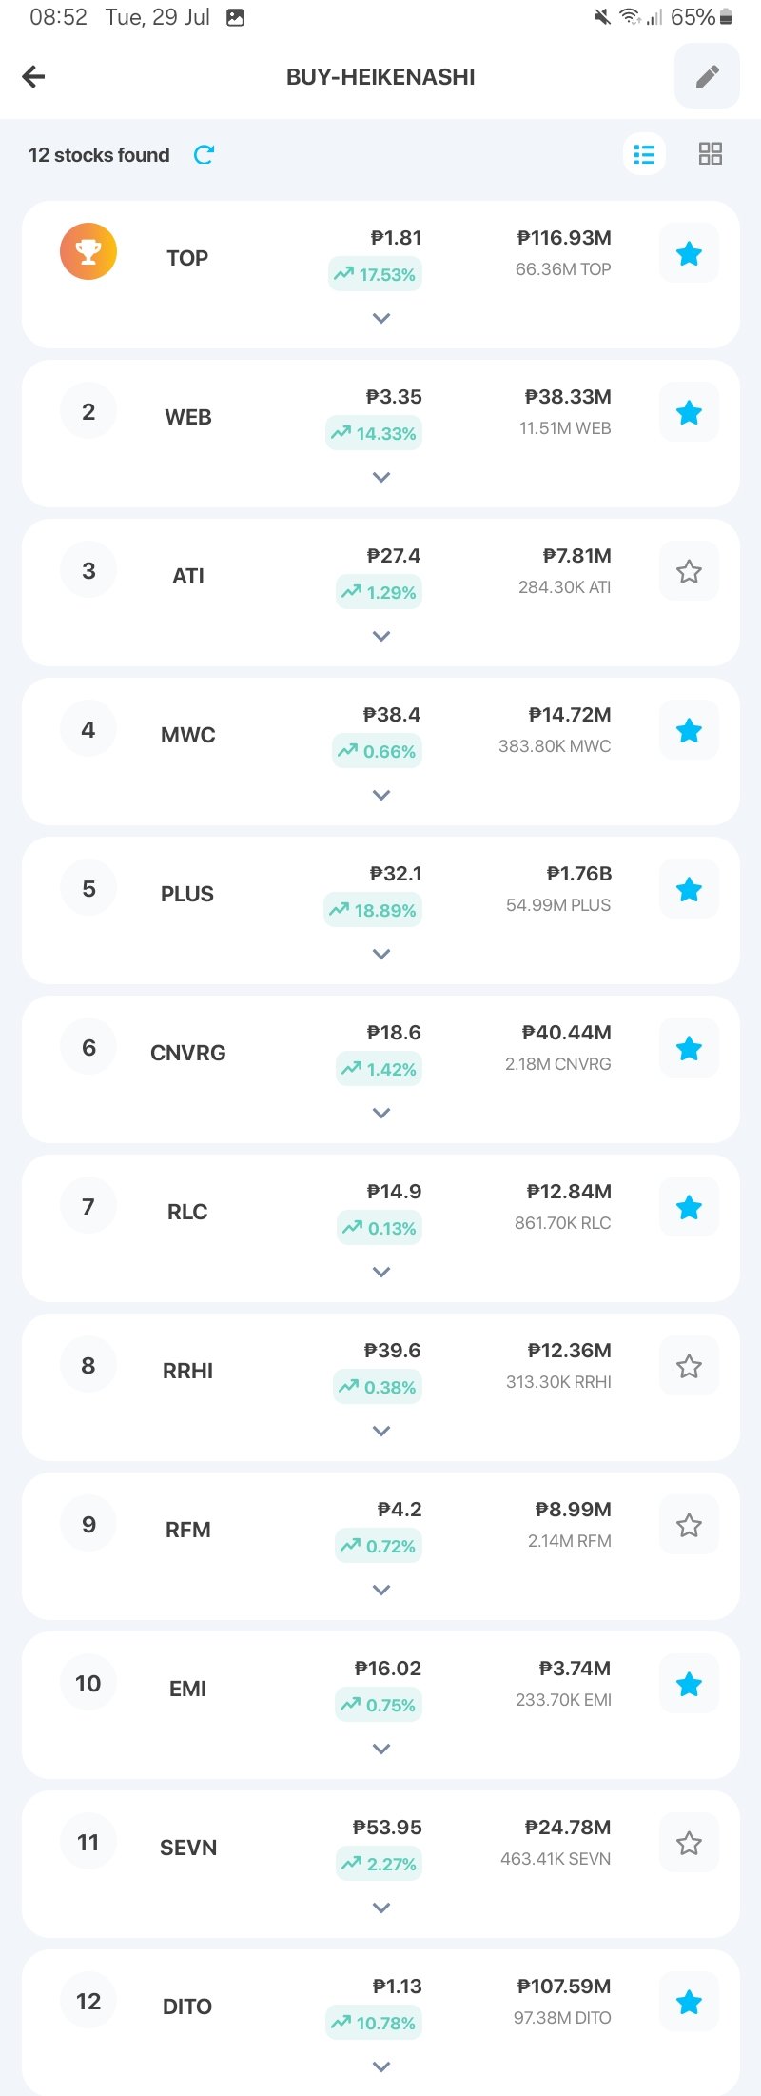This screenshot has height=2096, width=761.
Task: Select the EMI 0.75% change badge
Action: point(379,1705)
